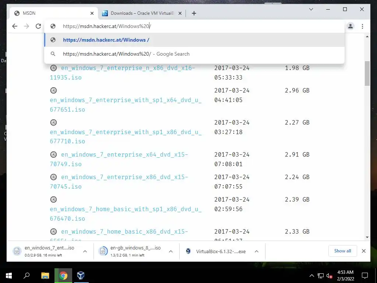
Task: Click the address bar URL field
Action: point(194,26)
